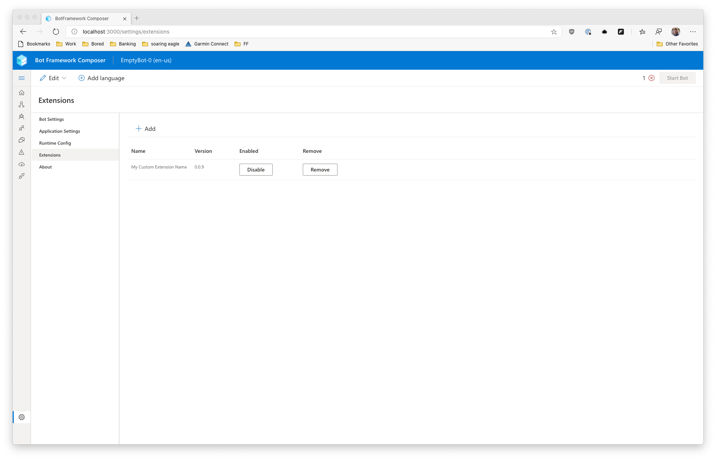Open the skills plug icon in sidebar
Image resolution: width=716 pixels, height=460 pixels.
point(22,176)
